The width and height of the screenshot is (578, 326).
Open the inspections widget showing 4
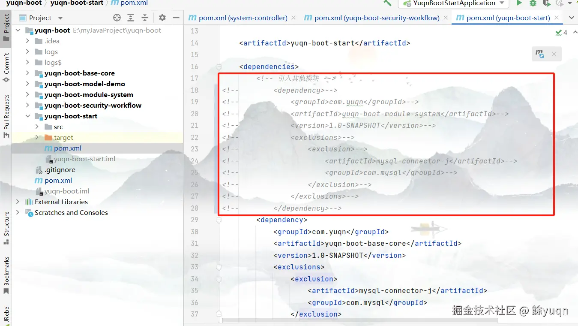pos(561,33)
